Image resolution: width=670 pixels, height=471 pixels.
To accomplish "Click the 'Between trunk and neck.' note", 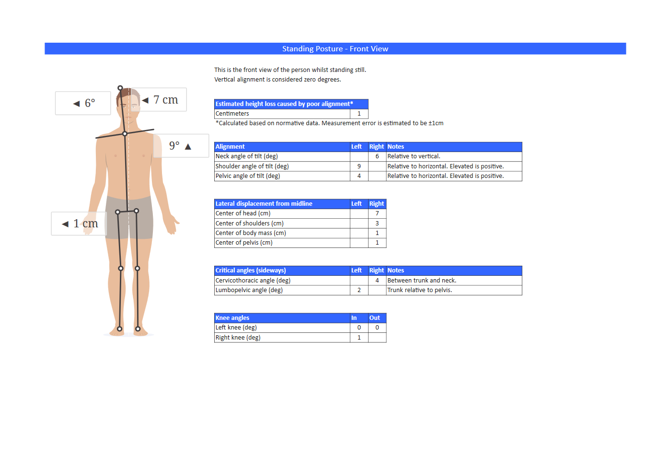I will pyautogui.click(x=454, y=281).
